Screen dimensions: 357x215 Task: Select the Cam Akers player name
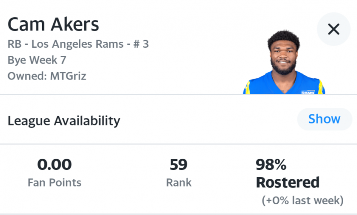(x=53, y=25)
